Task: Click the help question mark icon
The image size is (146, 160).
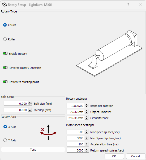Action: click(128, 5)
